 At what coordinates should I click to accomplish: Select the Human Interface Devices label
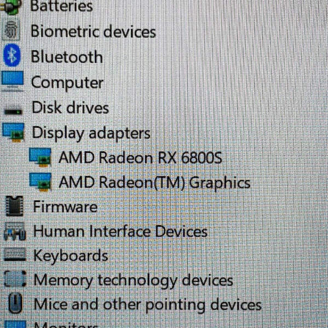(120, 231)
